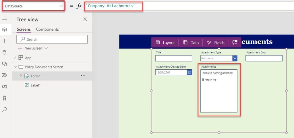
Task: Switch to the Screens tab
Action: (24, 29)
